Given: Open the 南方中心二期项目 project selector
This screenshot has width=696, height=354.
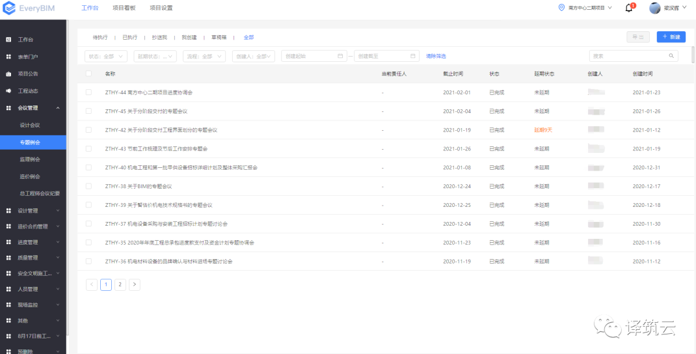Looking at the screenshot, I should [585, 8].
